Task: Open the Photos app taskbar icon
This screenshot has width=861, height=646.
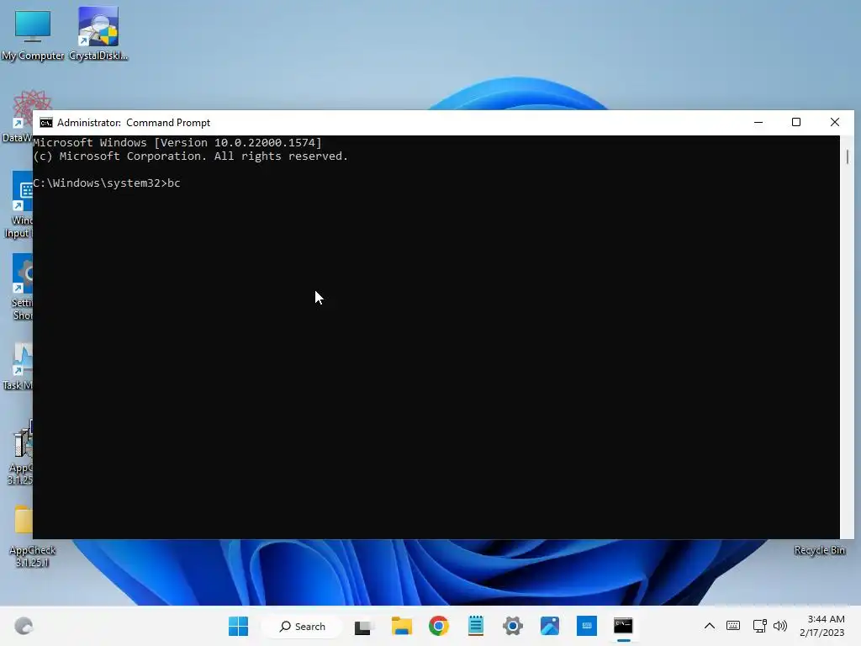Action: pyautogui.click(x=550, y=626)
